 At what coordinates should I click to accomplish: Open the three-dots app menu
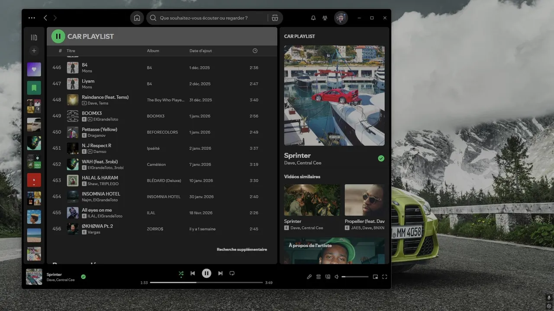coord(32,18)
